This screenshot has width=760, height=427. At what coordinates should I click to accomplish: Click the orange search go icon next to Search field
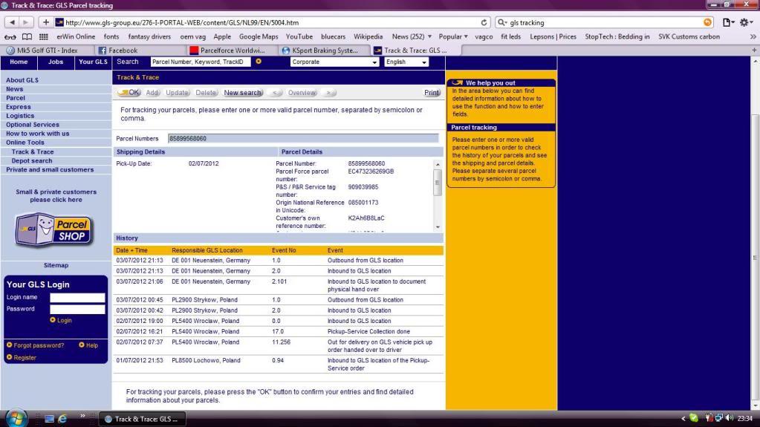[x=259, y=62]
